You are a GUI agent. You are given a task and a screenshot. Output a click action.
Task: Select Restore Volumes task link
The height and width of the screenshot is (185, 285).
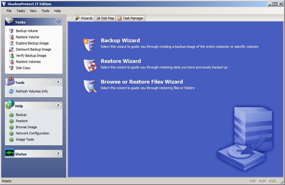tap(28, 62)
